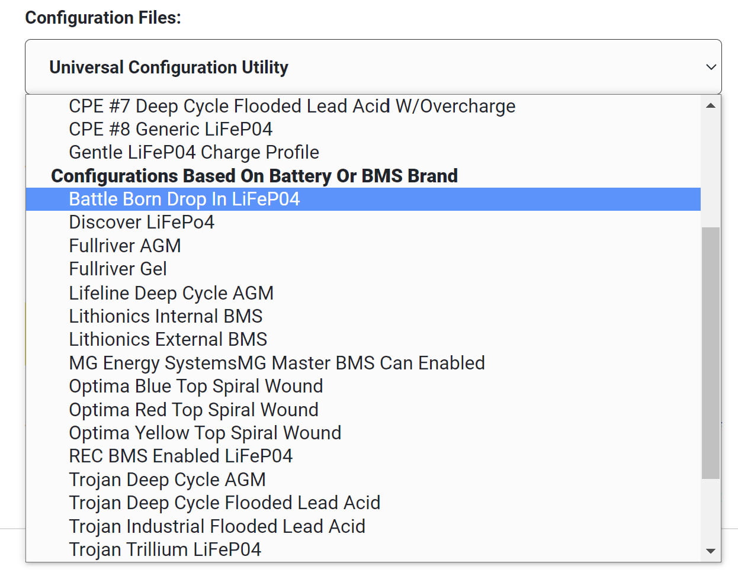
Task: Click the scrollbar up arrow
Action: pos(711,106)
